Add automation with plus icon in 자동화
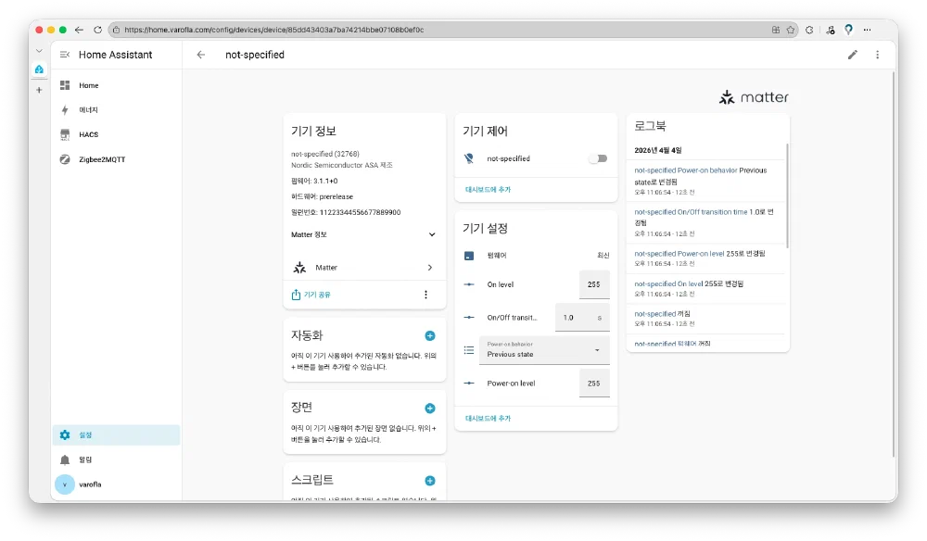 click(x=429, y=335)
